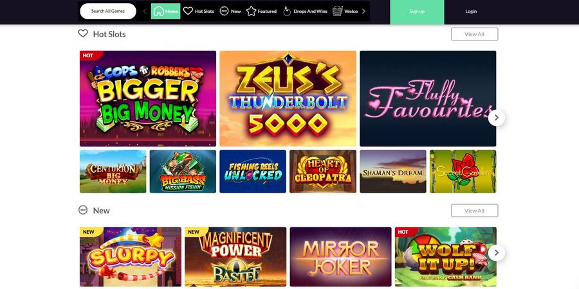Click the New badge icon in navigation bar
This screenshot has width=579, height=289.
224,11
